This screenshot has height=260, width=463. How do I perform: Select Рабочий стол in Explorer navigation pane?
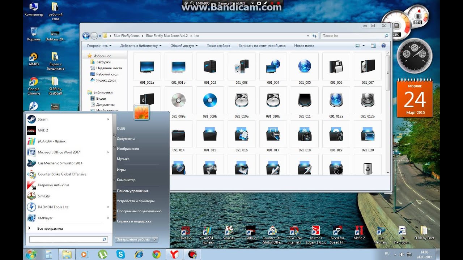pos(107,74)
